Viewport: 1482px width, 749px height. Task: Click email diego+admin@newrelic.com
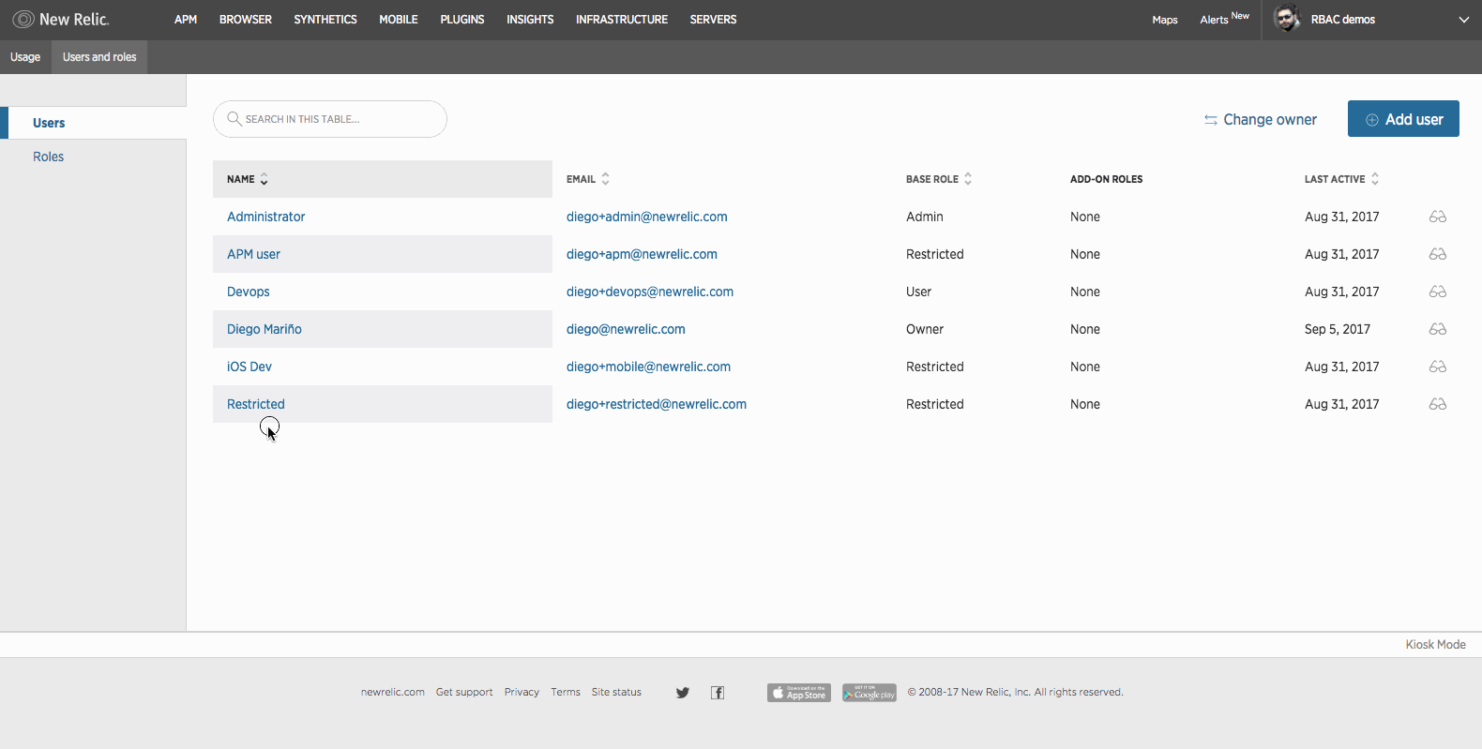click(x=647, y=217)
